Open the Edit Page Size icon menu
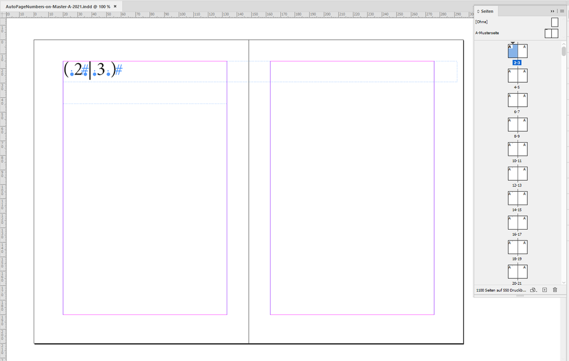The height and width of the screenshot is (361, 569). point(533,290)
